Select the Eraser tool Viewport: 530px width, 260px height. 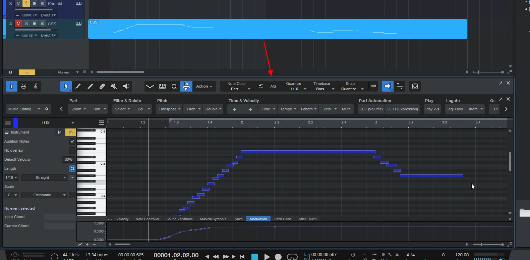point(102,86)
